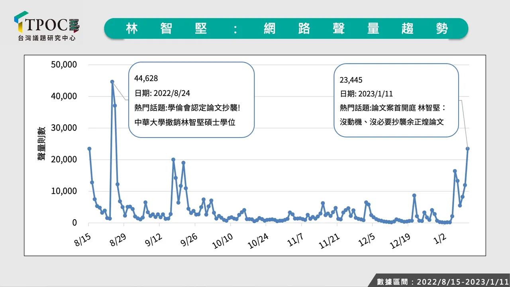
Task: Select the 林智堅：網路聲量趨勢 title banner
Action: [x=286, y=28]
